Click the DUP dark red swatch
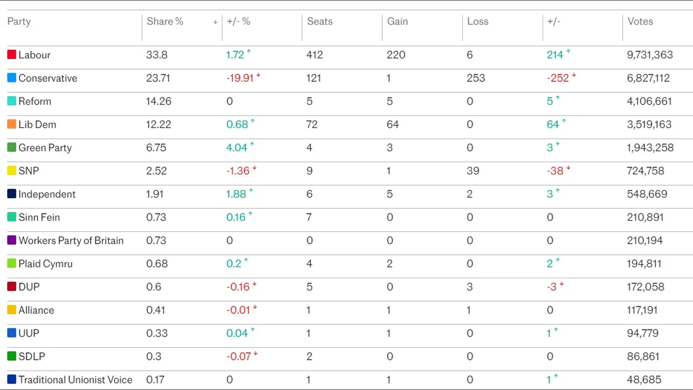The width and height of the screenshot is (693, 390). point(11,287)
